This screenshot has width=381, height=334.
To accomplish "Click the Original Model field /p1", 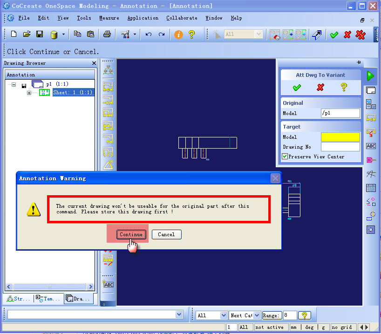I will point(340,113).
